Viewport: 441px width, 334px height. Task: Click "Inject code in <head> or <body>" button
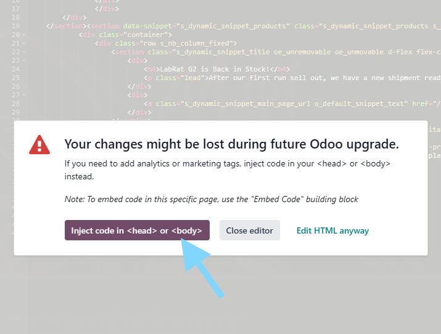[x=137, y=230]
